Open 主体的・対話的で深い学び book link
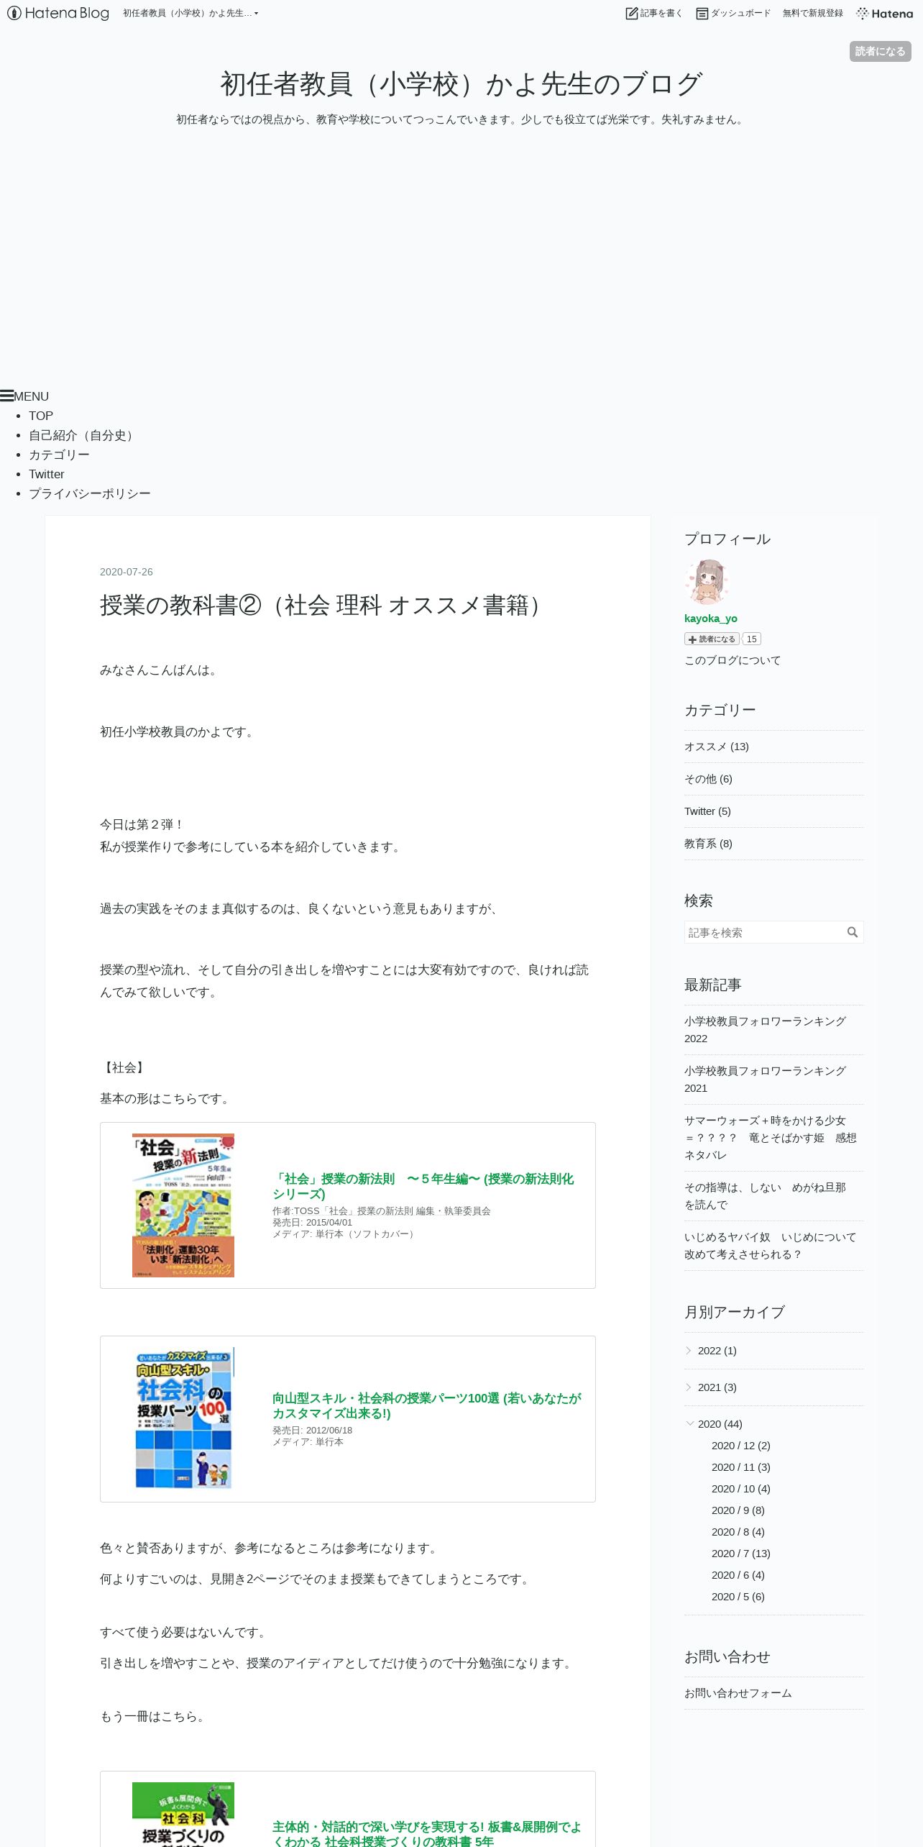The image size is (923, 1847). [x=426, y=1833]
